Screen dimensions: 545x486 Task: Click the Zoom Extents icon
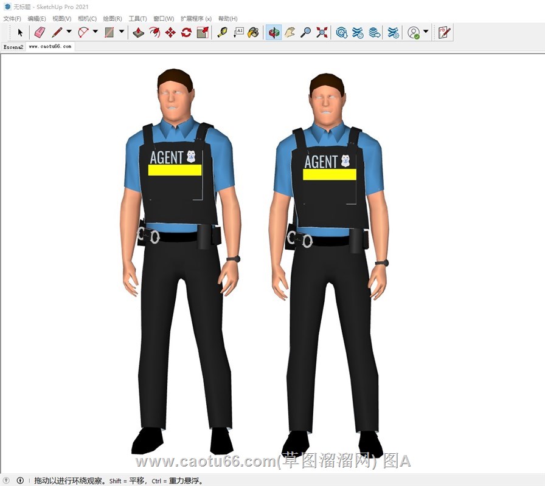pos(322,32)
